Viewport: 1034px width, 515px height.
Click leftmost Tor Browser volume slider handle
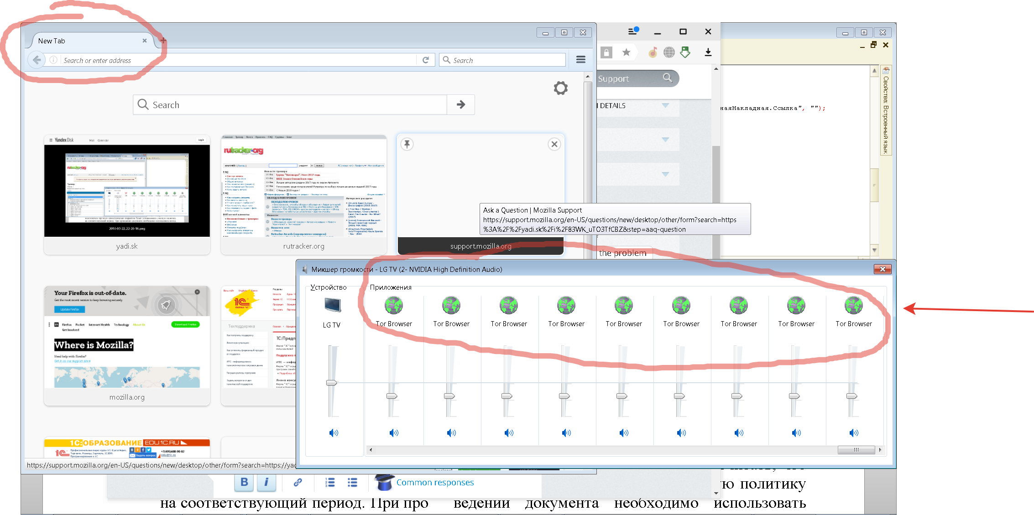coord(392,396)
